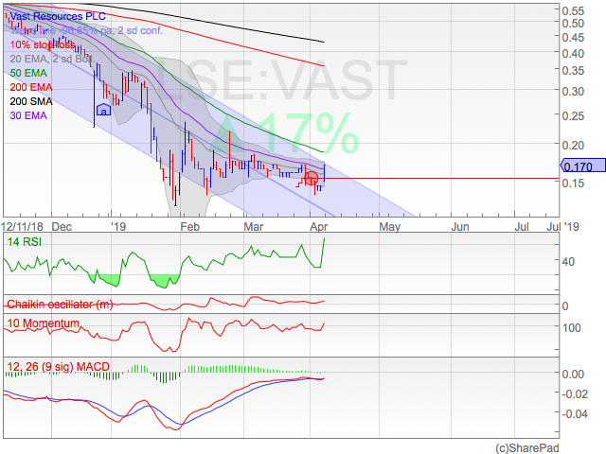Screen dimensions: 606x454
Task: Click the RSI 40 level axis label
Action: [x=568, y=262]
